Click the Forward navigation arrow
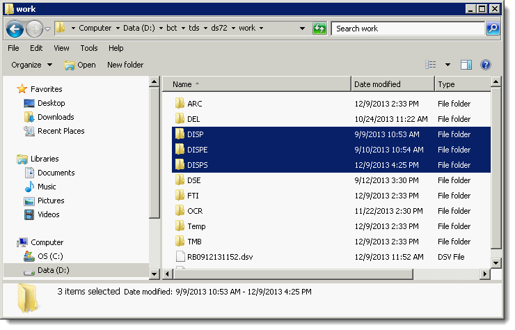 click(34, 29)
